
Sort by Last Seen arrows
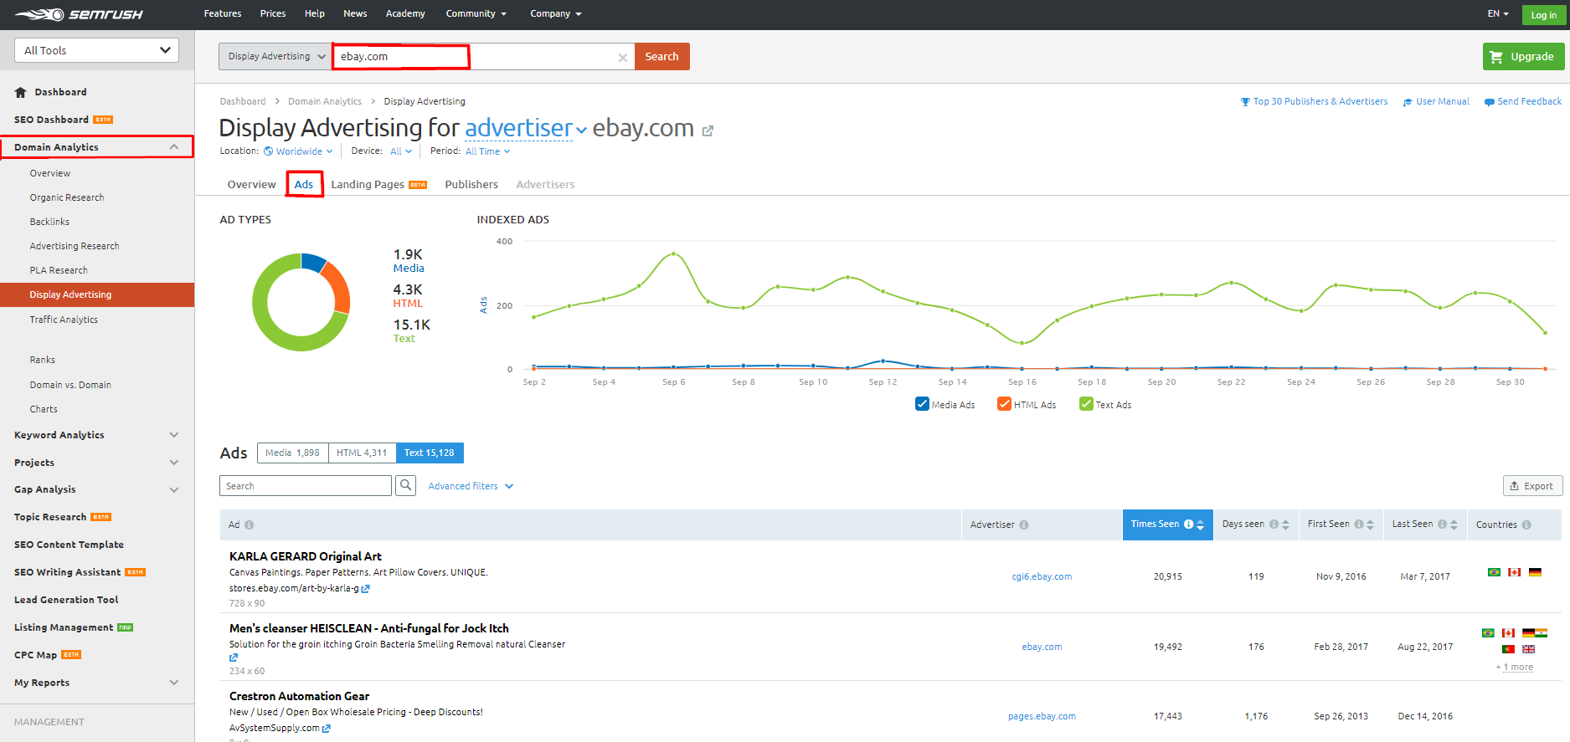[1454, 525]
